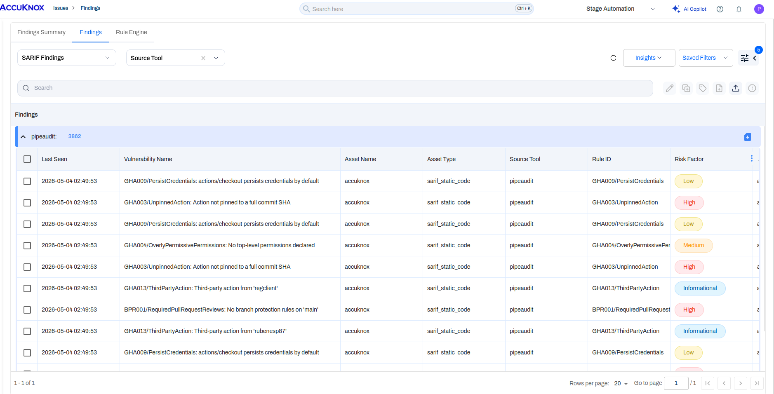The image size is (774, 394).
Task: Go to the first page
Action: (x=708, y=383)
